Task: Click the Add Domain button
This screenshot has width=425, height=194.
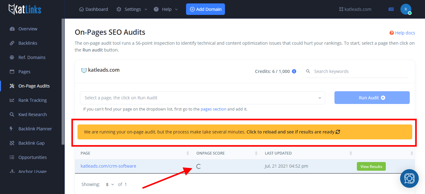Action: pyautogui.click(x=205, y=9)
